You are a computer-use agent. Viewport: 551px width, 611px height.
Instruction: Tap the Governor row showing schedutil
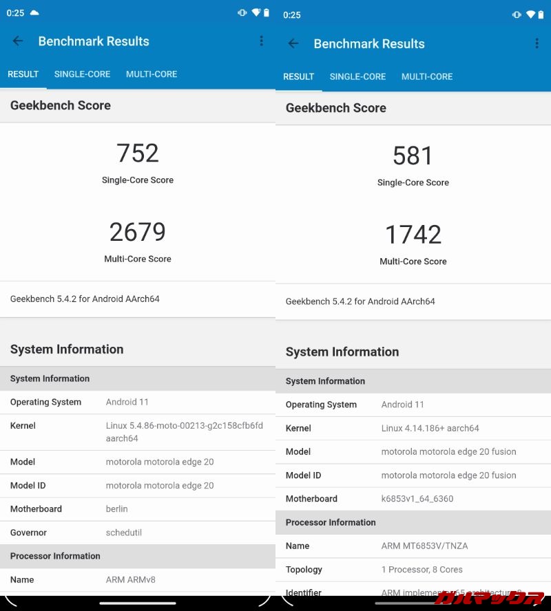tap(138, 533)
